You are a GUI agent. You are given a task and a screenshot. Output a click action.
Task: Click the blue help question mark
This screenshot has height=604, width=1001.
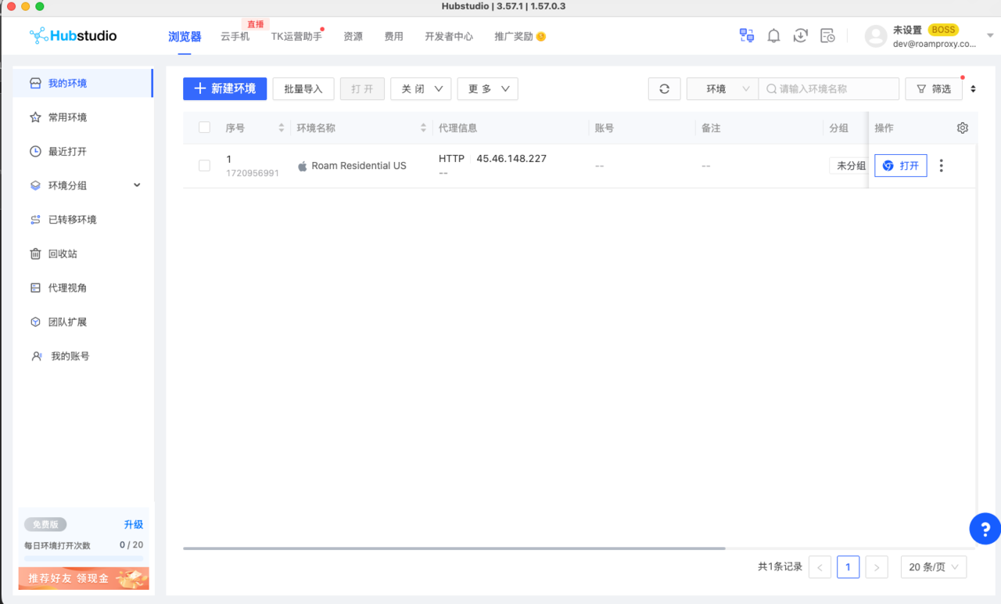click(x=985, y=529)
